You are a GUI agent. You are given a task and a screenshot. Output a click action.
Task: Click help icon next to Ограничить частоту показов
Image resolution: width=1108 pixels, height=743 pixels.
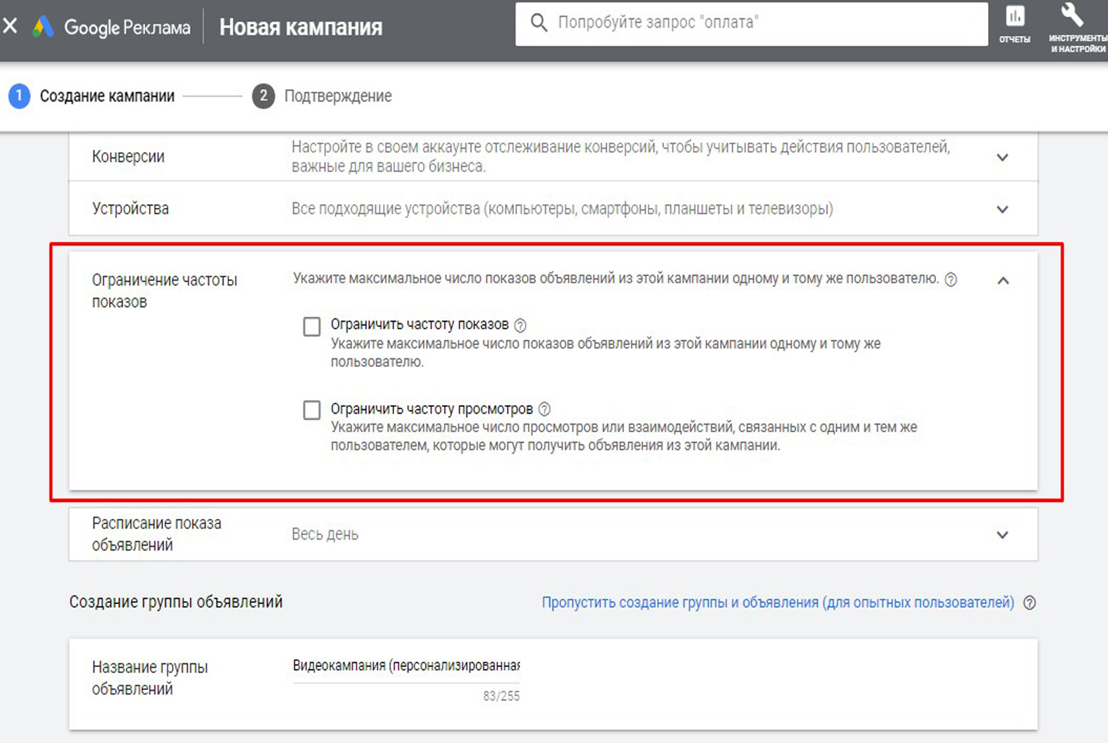click(520, 325)
